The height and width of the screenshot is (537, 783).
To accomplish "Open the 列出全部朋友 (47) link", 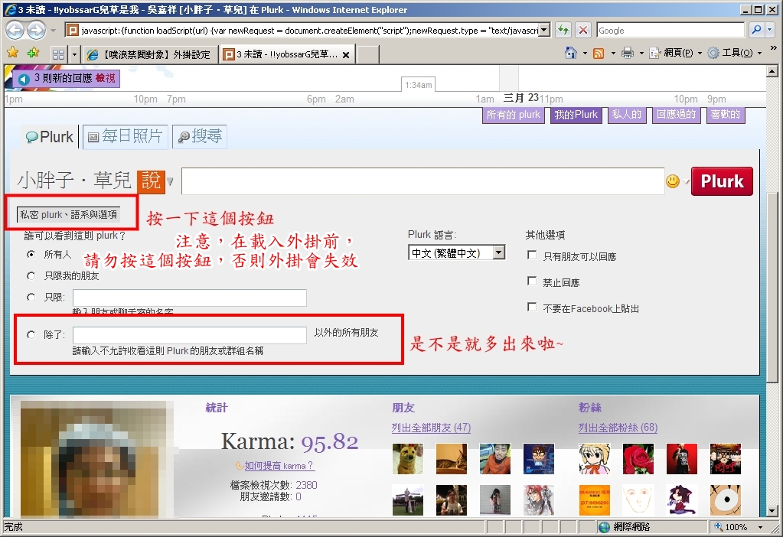I will tap(431, 428).
